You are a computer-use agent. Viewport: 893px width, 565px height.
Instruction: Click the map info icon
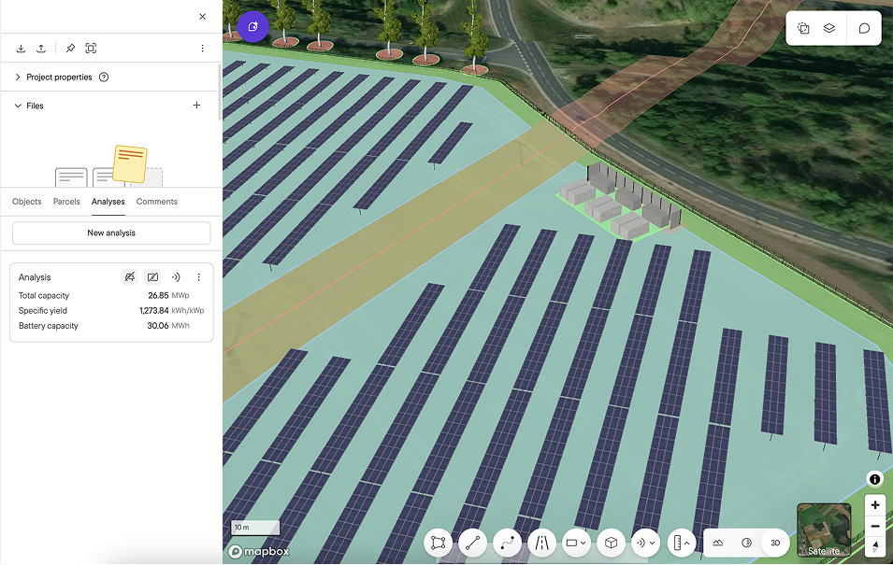pyautogui.click(x=875, y=479)
